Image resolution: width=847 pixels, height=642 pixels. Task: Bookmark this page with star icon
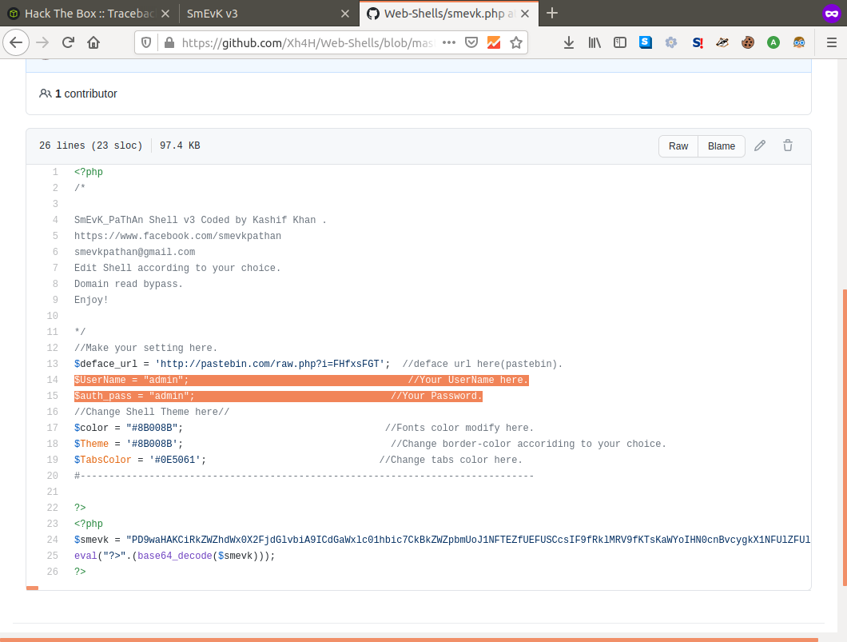(516, 42)
